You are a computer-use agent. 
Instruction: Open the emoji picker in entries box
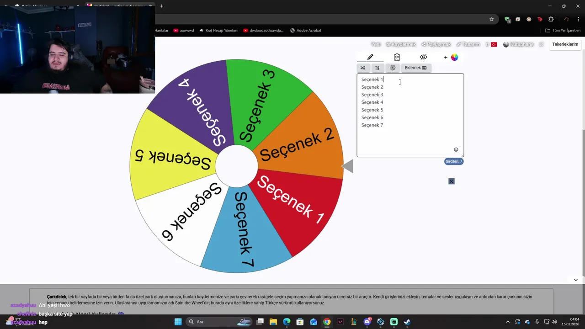pos(456,149)
